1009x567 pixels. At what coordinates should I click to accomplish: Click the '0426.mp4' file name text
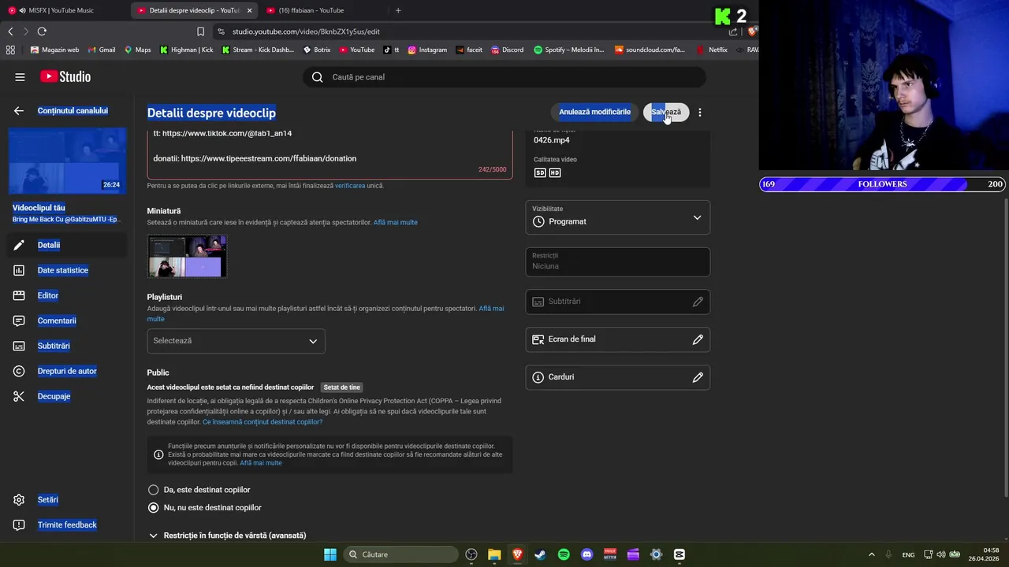click(x=552, y=140)
